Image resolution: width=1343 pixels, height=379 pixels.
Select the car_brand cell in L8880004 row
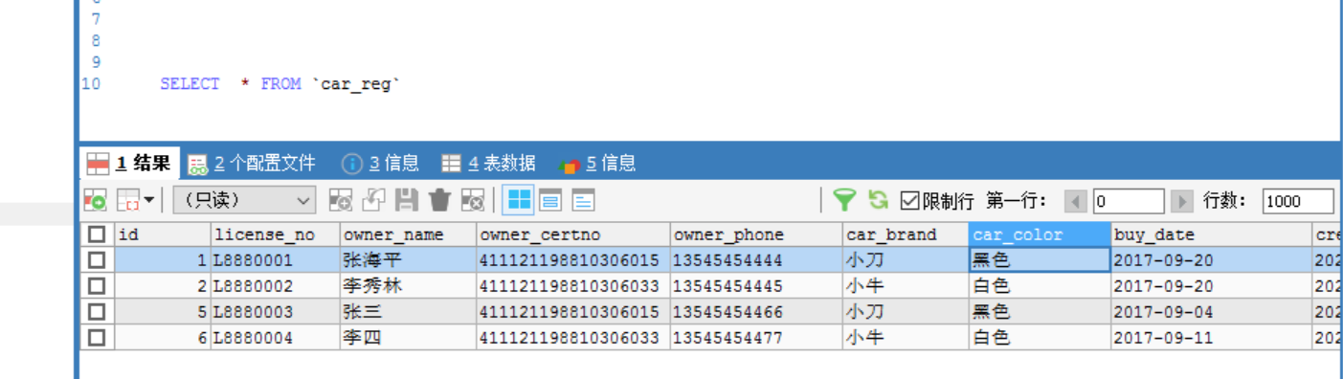click(x=906, y=338)
